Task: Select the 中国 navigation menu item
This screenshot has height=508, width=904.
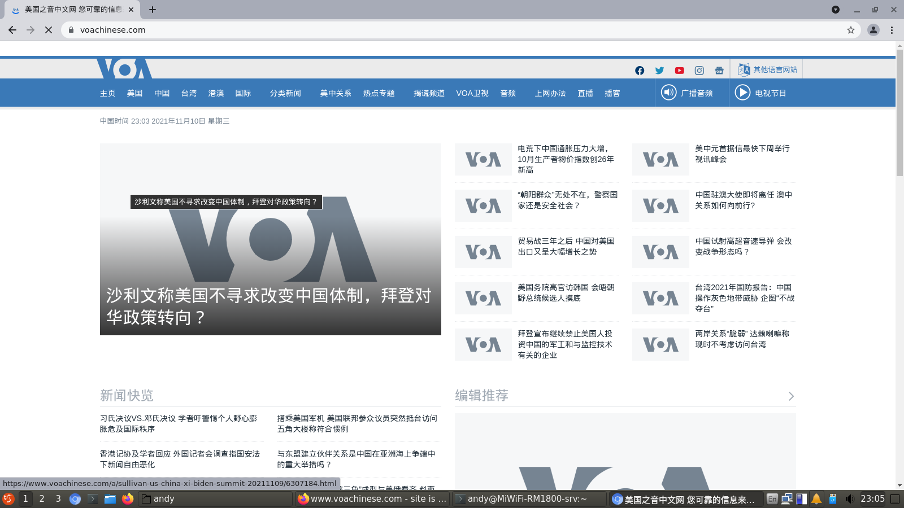Action: point(162,93)
